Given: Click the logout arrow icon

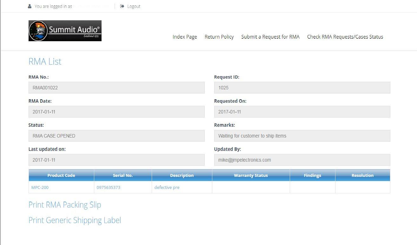Looking at the screenshot, I should point(122,6).
